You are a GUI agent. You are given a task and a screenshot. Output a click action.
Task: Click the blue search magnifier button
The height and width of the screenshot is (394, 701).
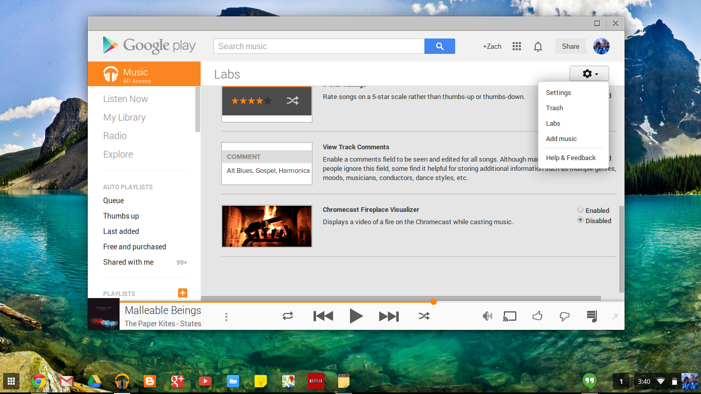click(x=440, y=46)
